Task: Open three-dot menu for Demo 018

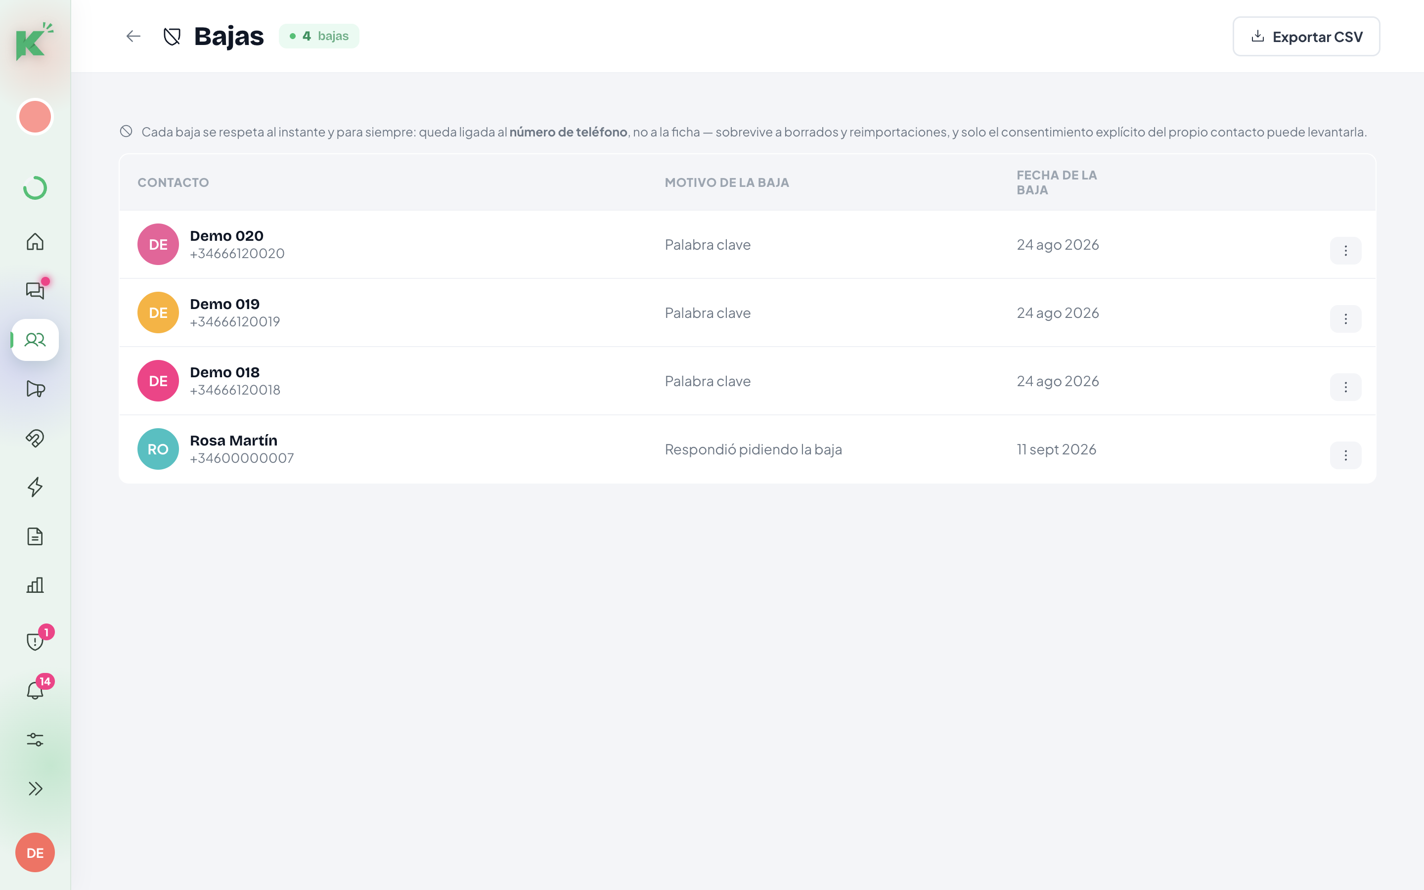Action: 1345,387
